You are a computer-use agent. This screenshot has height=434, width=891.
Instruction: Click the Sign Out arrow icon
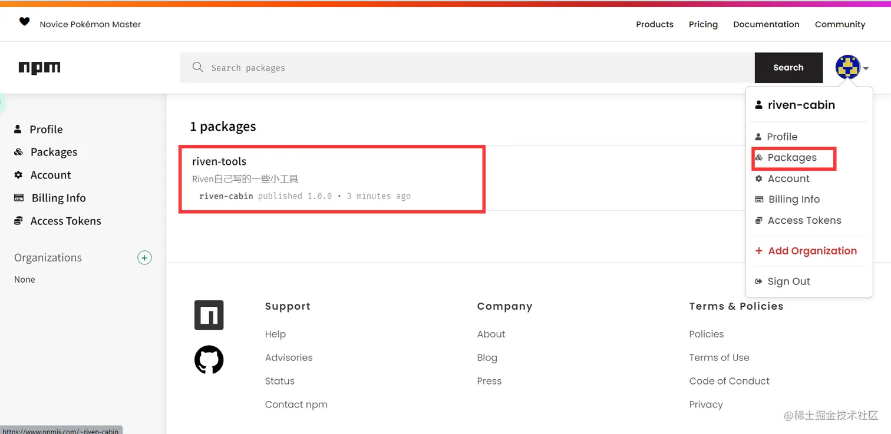(759, 281)
